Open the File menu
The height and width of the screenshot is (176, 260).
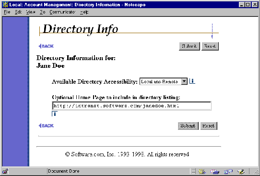point(7,12)
